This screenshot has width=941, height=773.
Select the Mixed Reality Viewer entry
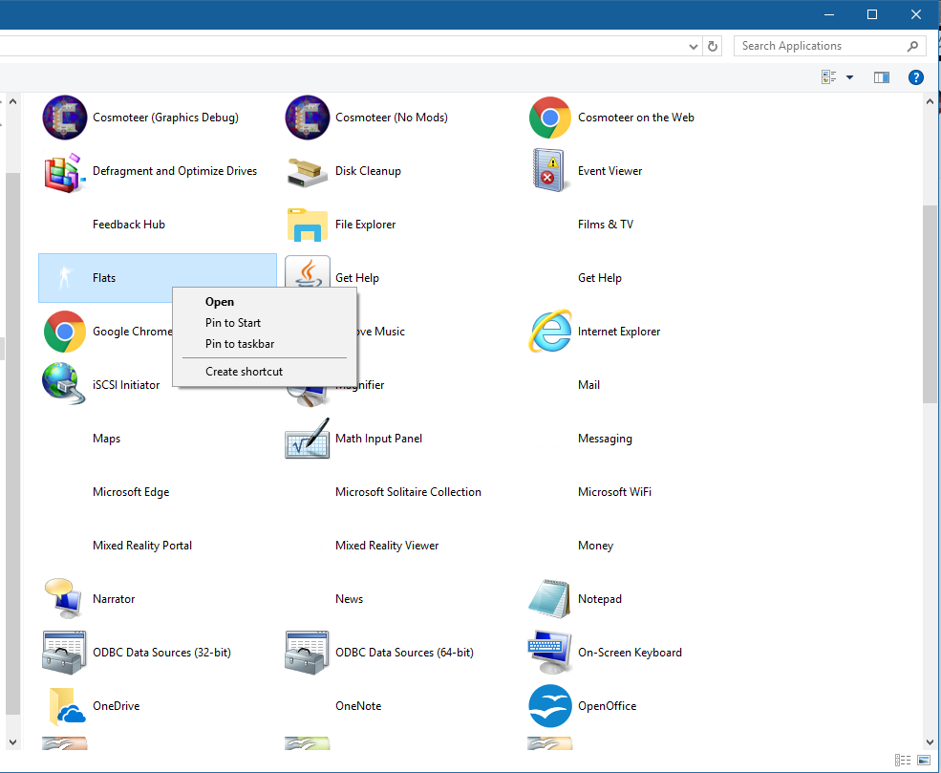pyautogui.click(x=387, y=546)
